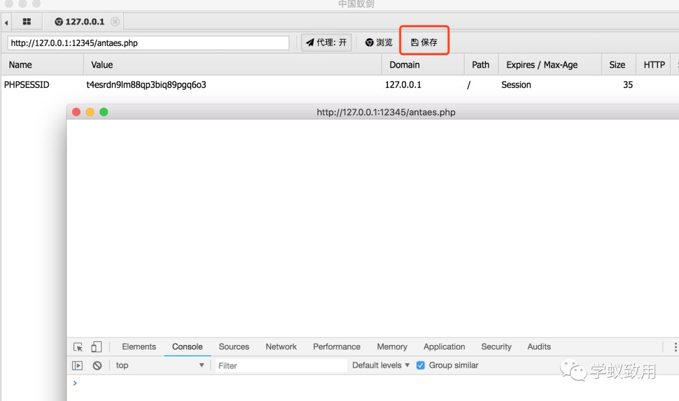This screenshot has width=679, height=401.
Task: Open the Elements devtools tab
Action: pos(139,347)
